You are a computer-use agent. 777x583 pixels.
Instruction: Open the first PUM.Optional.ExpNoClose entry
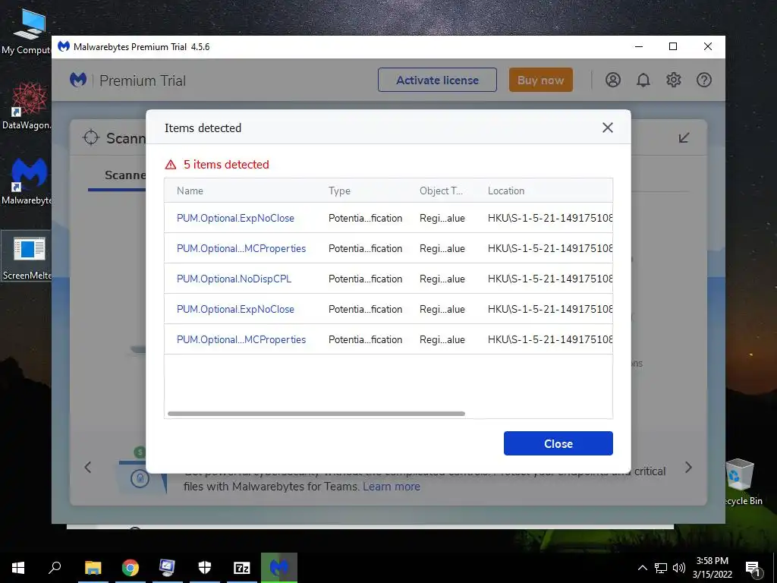[235, 218]
